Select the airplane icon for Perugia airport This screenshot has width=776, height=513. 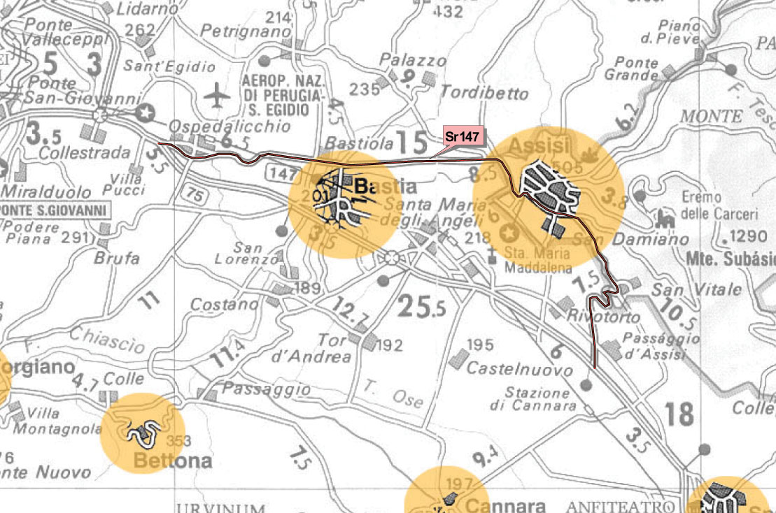pos(217,95)
